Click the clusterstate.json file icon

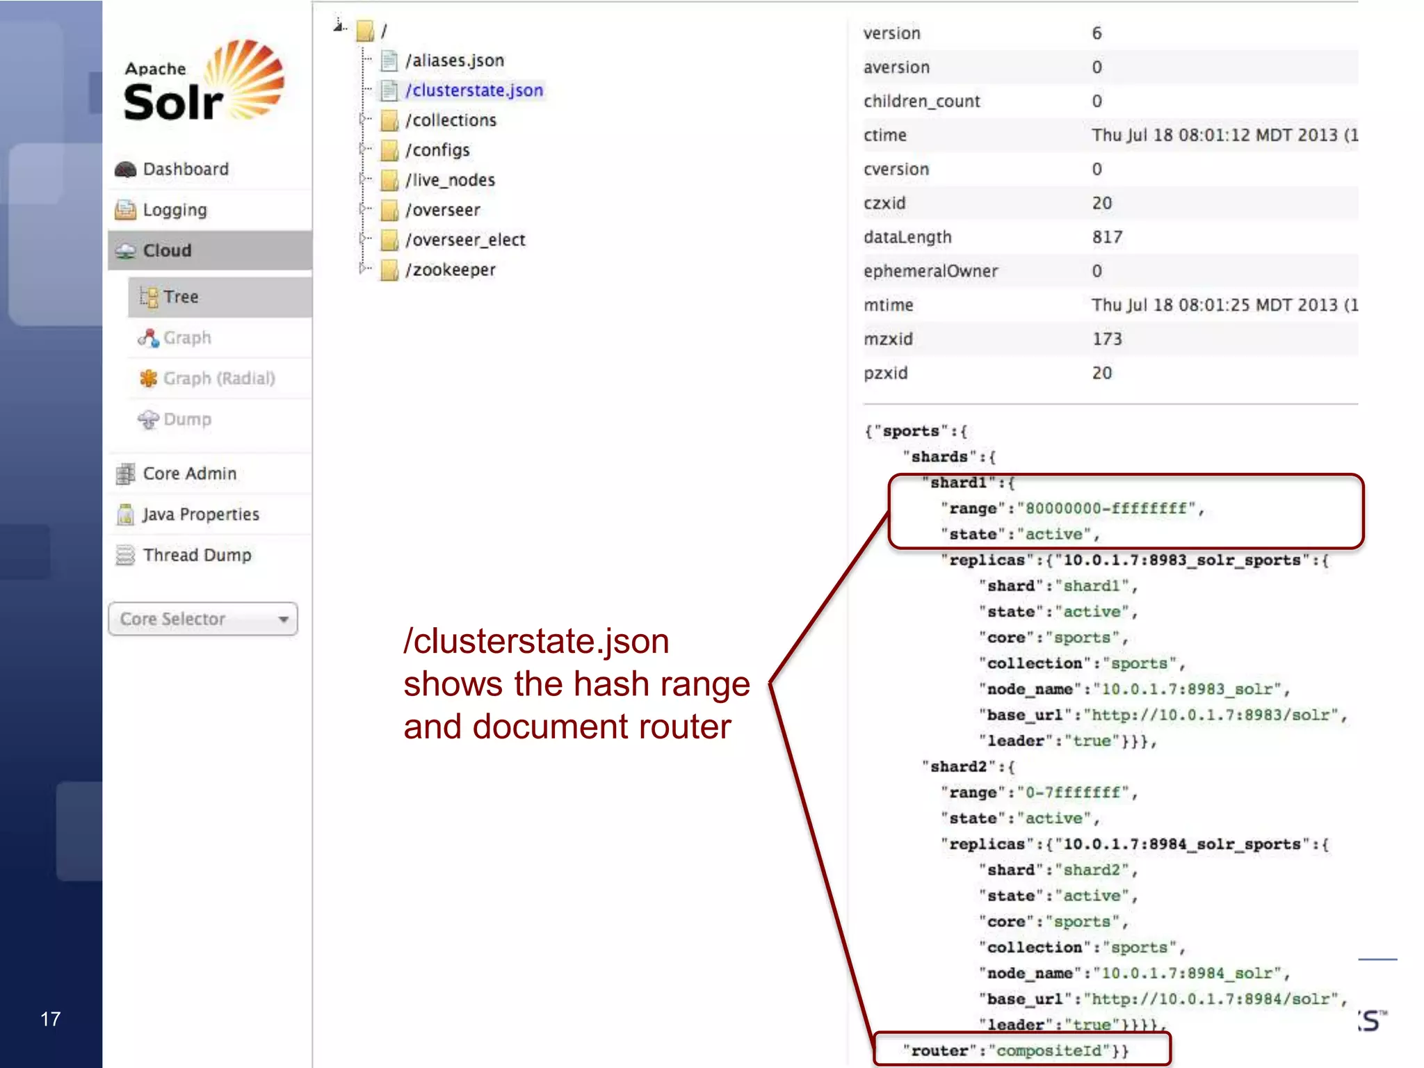[x=389, y=90]
